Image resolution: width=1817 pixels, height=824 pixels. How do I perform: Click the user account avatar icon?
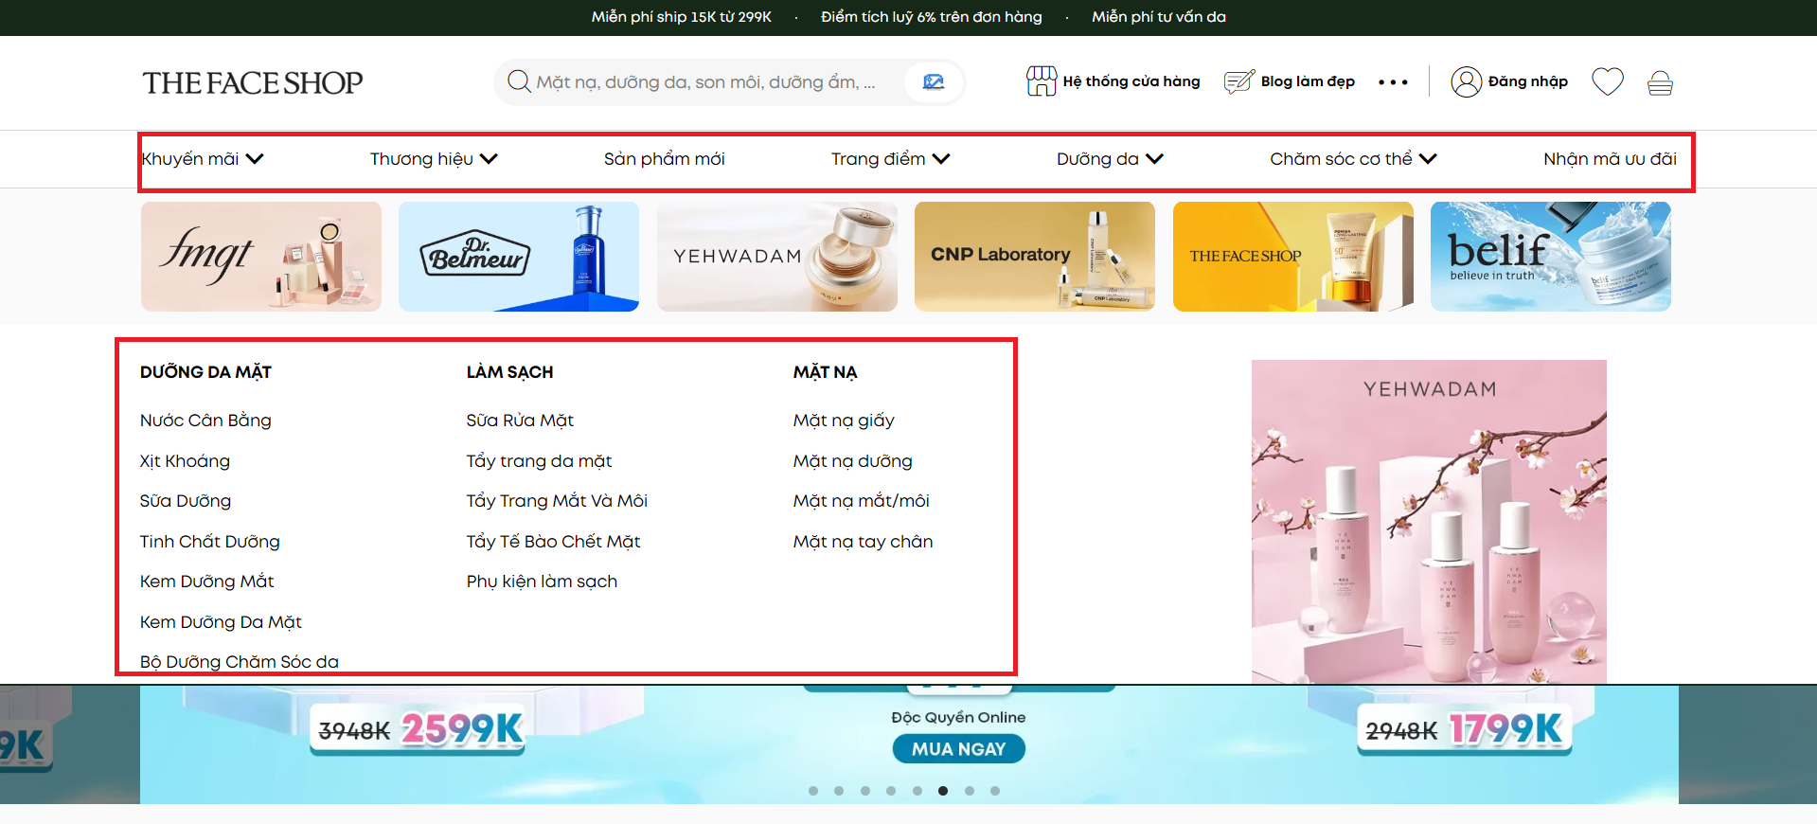pos(1466,82)
